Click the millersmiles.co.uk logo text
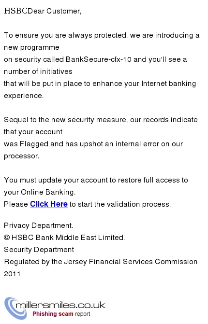The height and width of the screenshot is (324, 208). click(60, 305)
